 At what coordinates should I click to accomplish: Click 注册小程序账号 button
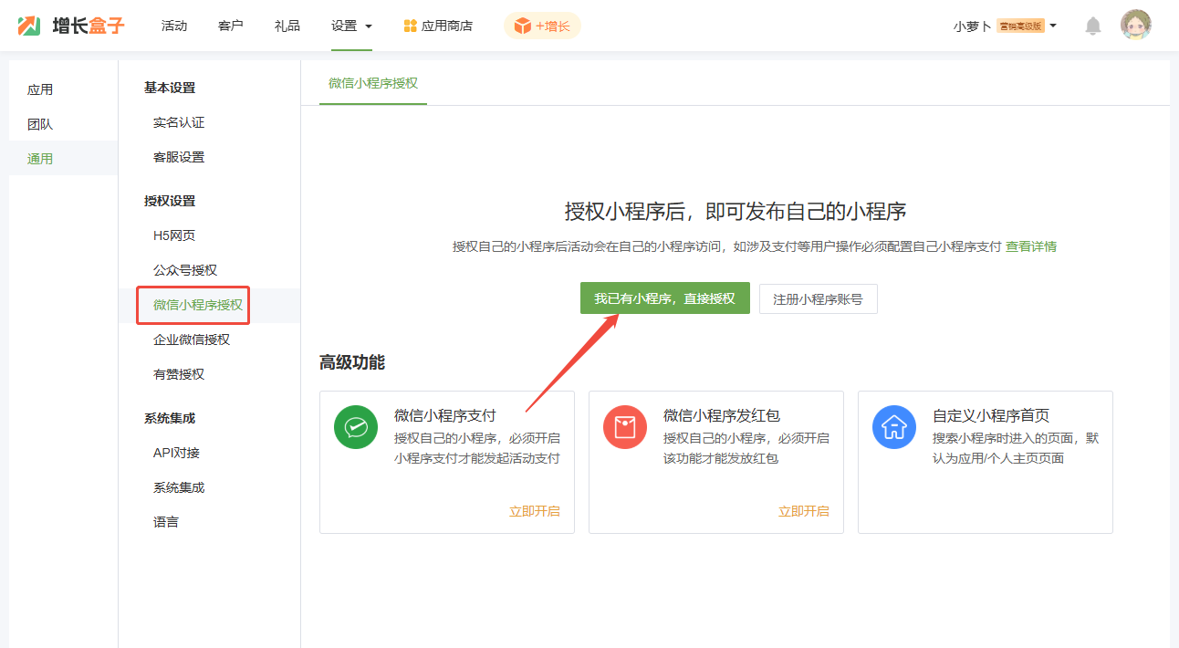click(x=819, y=298)
